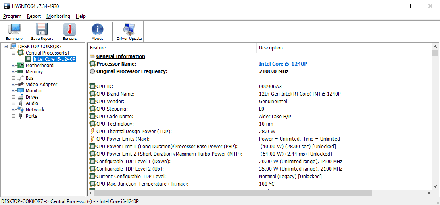The width and height of the screenshot is (440, 205).
Task: Collapse the Central Processor(s) branch
Action: [13, 53]
